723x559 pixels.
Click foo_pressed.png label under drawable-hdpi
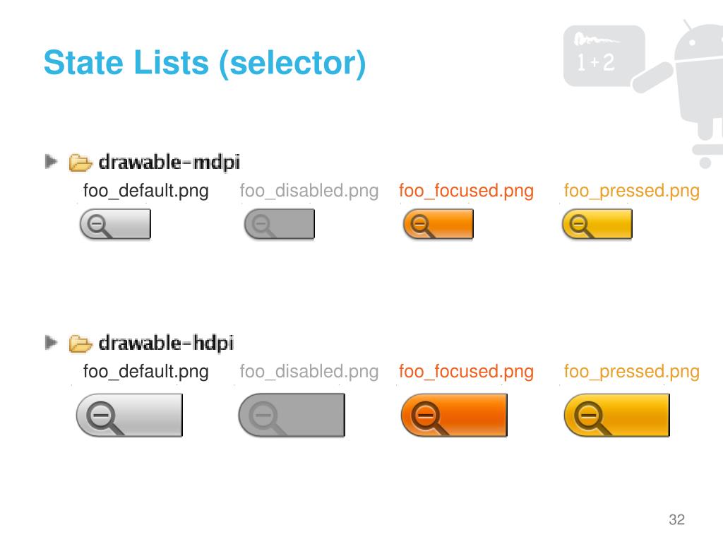[632, 372]
